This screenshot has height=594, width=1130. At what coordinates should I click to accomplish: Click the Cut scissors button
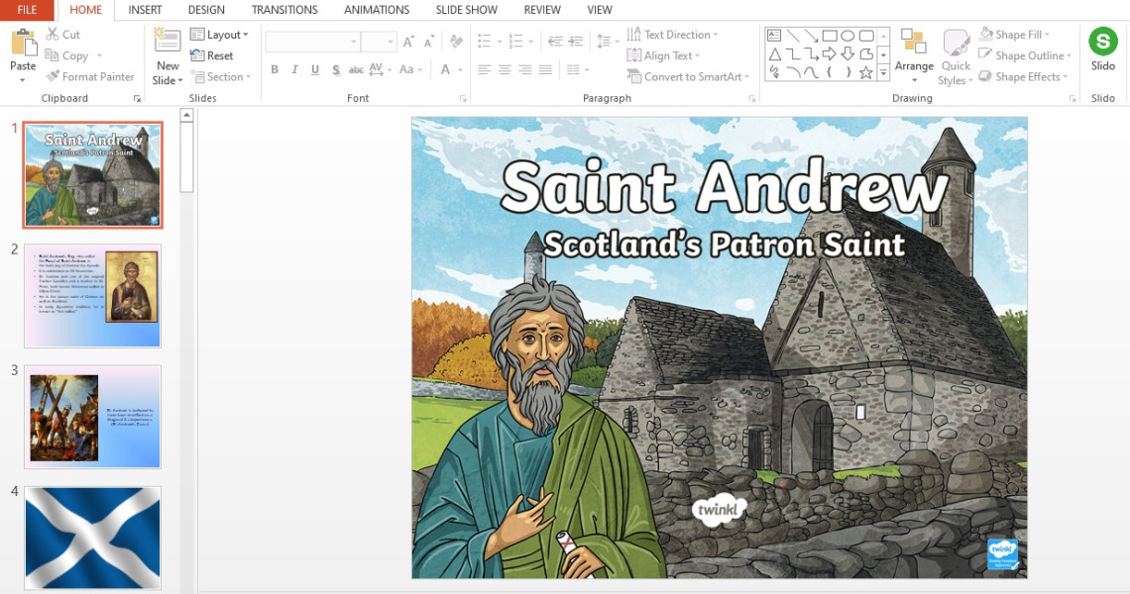[x=62, y=34]
